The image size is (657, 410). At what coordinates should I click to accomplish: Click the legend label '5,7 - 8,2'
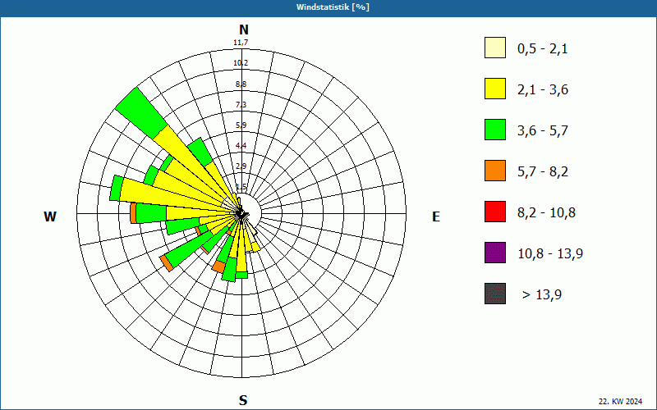point(543,172)
